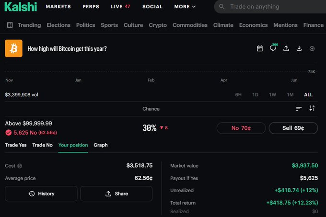
Task: Set chart range to 1W
Action: pyautogui.click(x=272, y=95)
